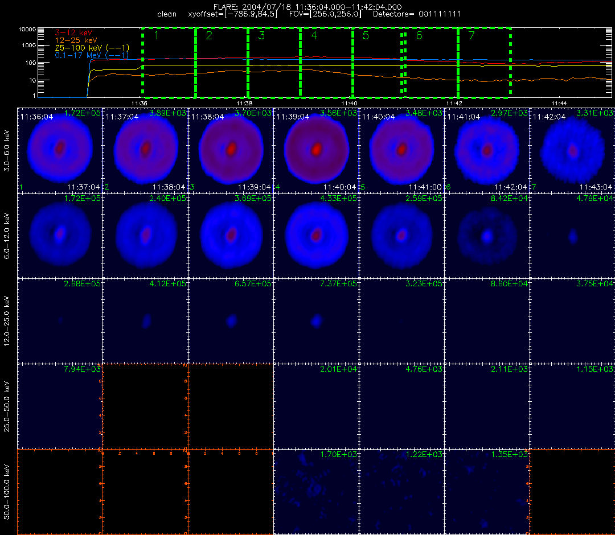
Task: Open the 6.0-12.0 keV image with peak 2.40E+05
Action: point(146,236)
